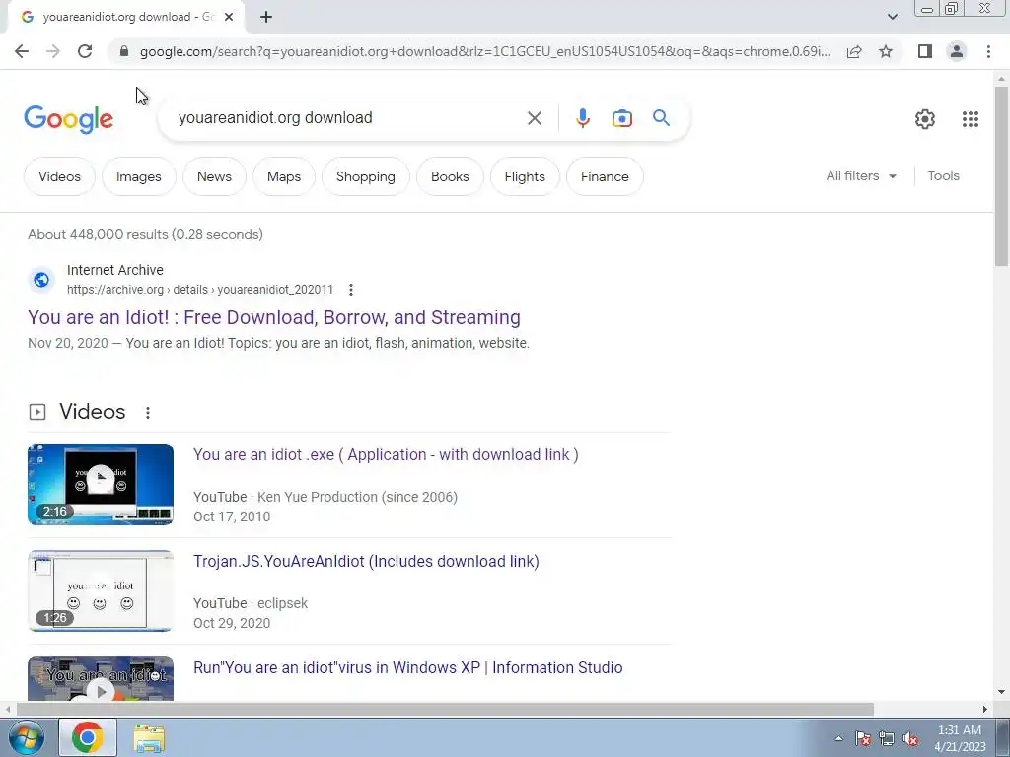Click the scroll right arrow
This screenshot has width=1010, height=757.
(985, 710)
